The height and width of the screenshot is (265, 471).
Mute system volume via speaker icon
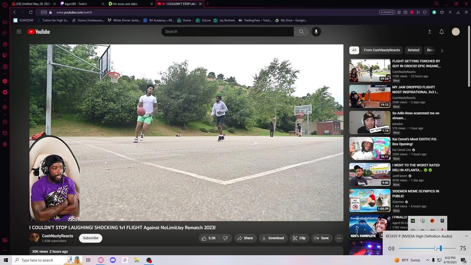[x=391, y=248]
